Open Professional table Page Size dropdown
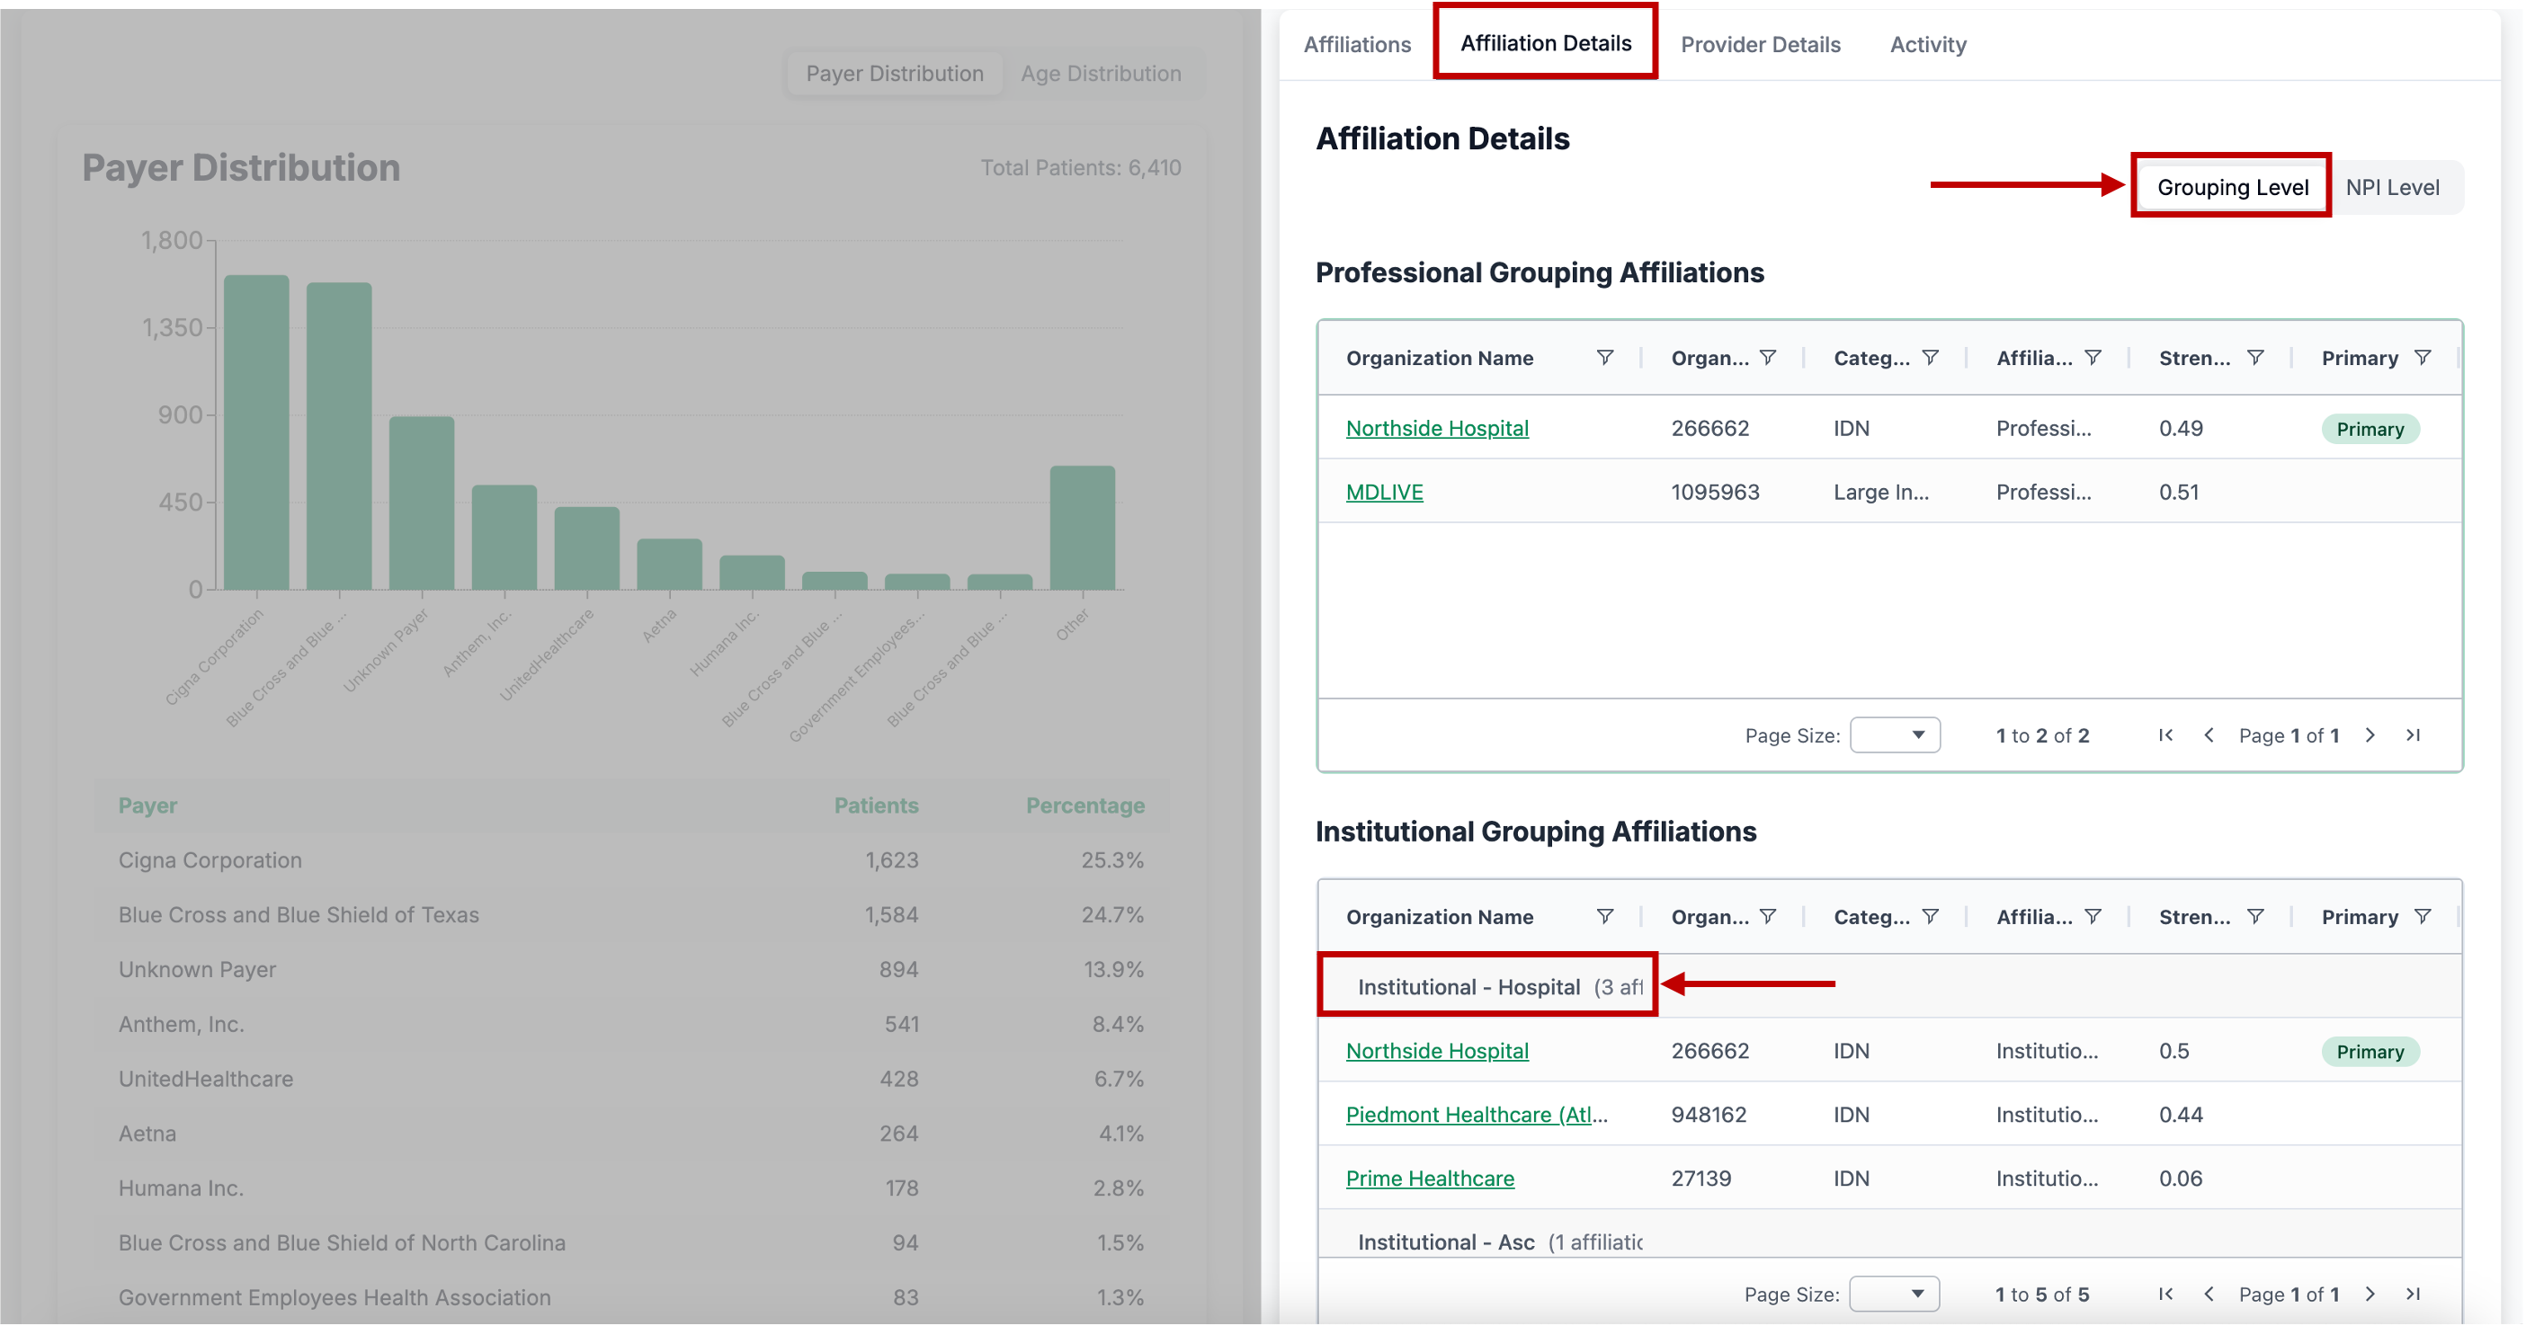 coord(1895,735)
